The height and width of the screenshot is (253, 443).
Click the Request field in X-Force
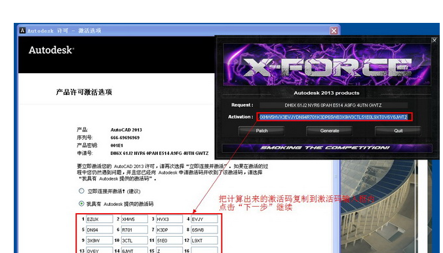coord(334,105)
